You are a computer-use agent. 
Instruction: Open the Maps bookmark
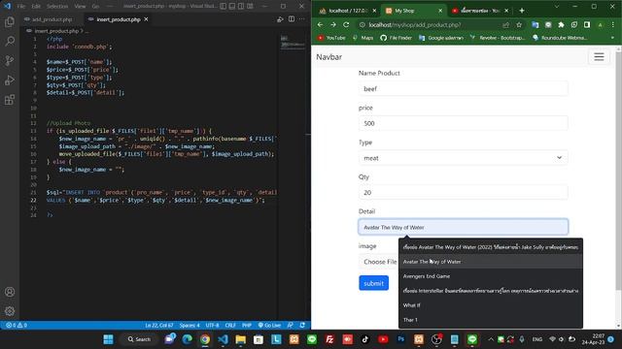coord(363,38)
